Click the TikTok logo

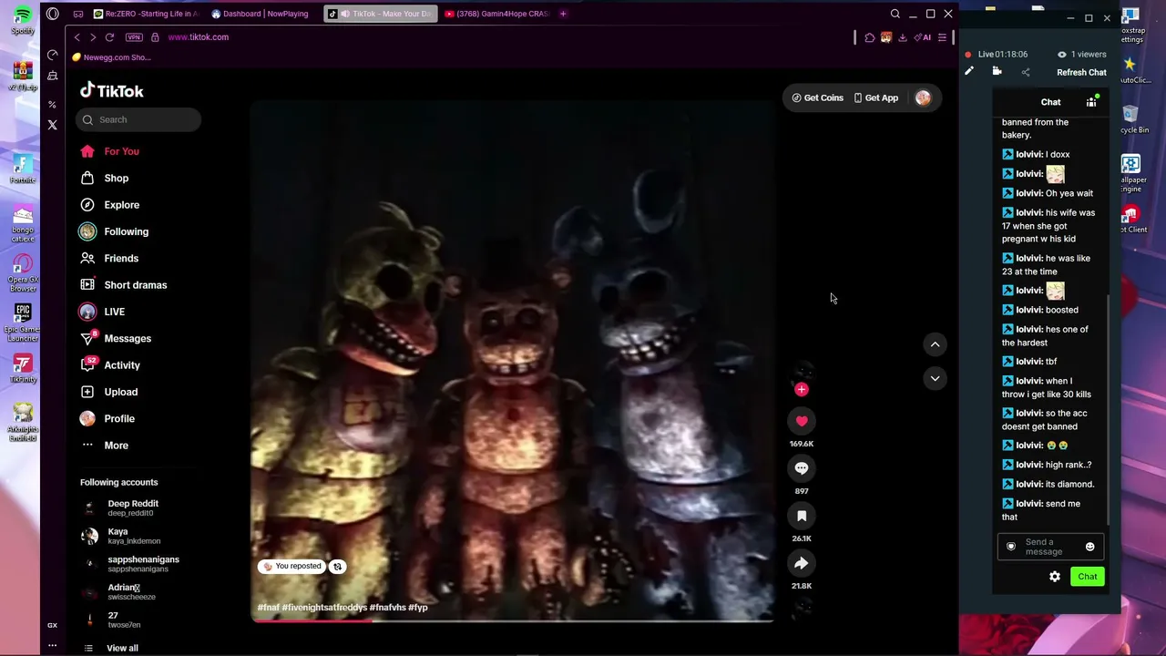[x=112, y=90]
